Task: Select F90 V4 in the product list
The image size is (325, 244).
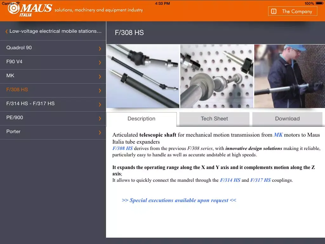Action: coord(53,62)
